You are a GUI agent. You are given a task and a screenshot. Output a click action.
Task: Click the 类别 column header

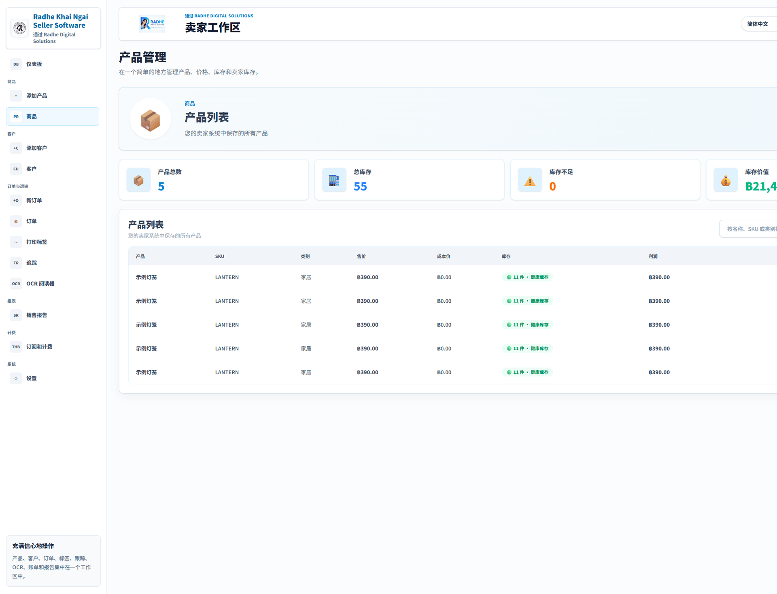click(x=305, y=257)
